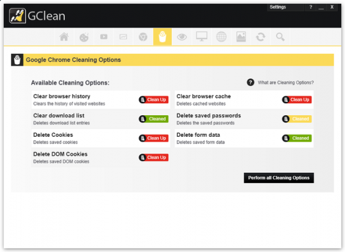This screenshot has height=252, width=345.
Task: Click 'Google Chrome Cleaning Options' heading
Action: click(x=73, y=60)
